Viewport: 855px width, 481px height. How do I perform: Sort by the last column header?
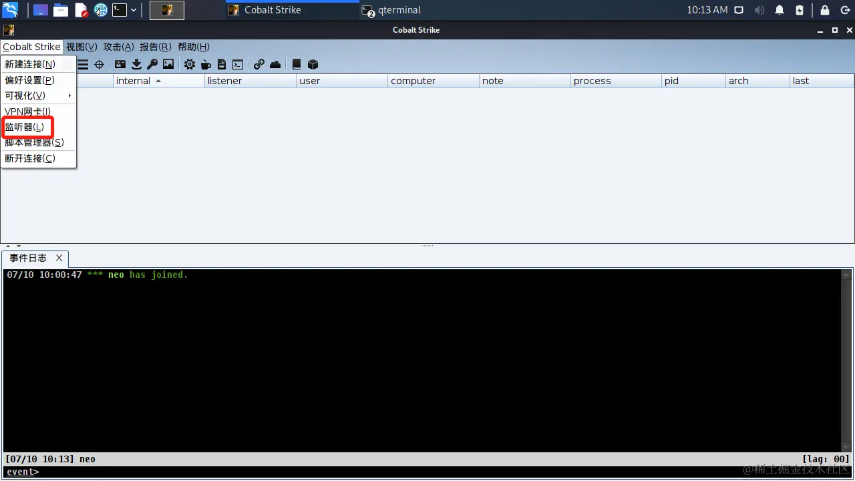coord(822,81)
